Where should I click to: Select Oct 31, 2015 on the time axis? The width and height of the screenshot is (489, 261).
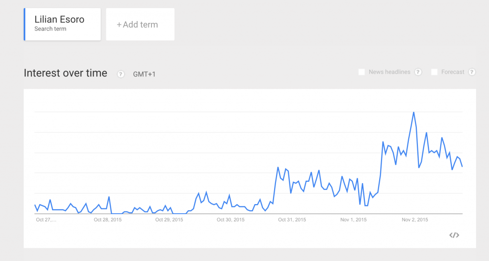point(292,220)
